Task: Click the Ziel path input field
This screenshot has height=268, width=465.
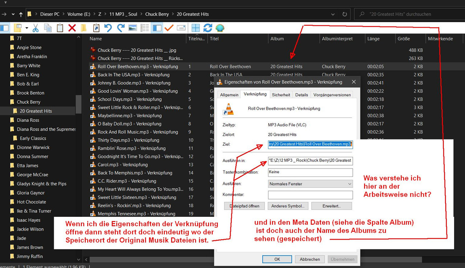Action: [x=310, y=144]
